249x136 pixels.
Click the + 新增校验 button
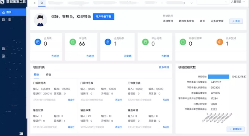(x=236, y=129)
